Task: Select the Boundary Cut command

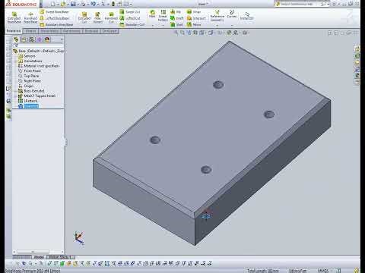Action: [132, 24]
